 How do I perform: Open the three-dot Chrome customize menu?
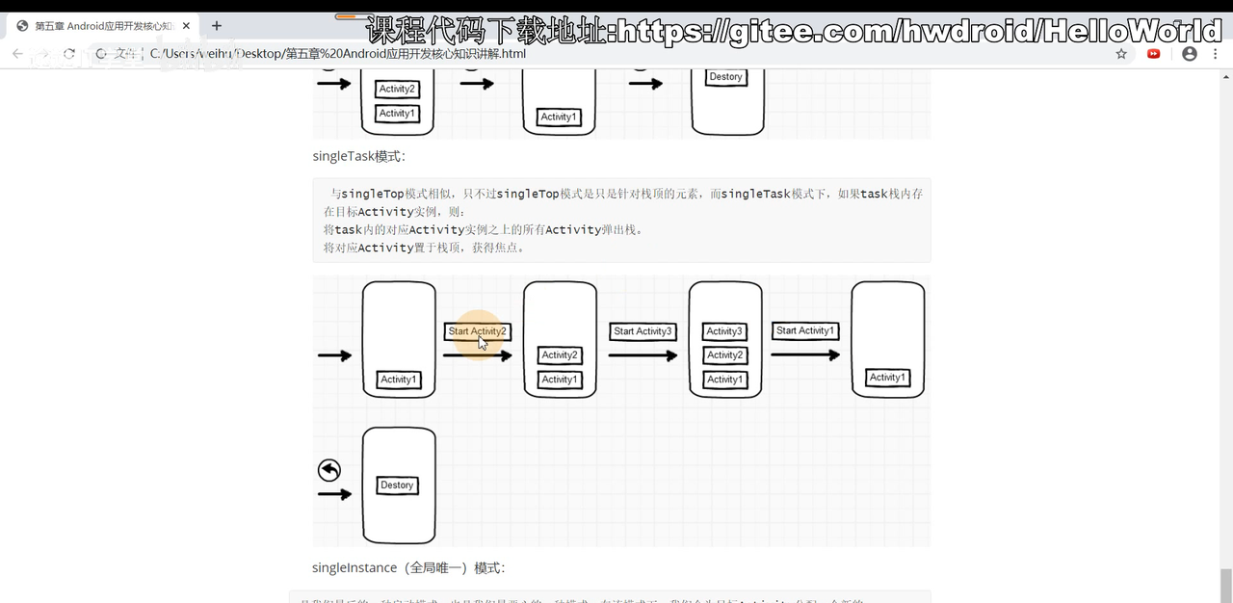point(1217,54)
